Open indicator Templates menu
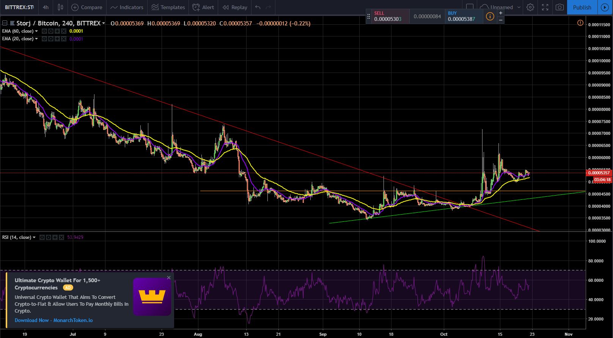This screenshot has height=338, width=613. pyautogui.click(x=168, y=7)
